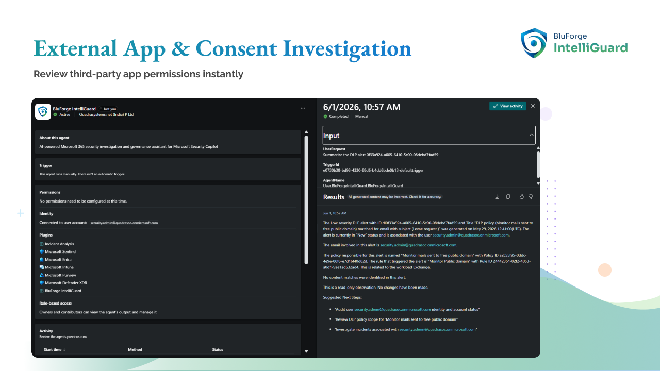Click the connected user account email address
Screen dimensions: 660x371
(124, 223)
